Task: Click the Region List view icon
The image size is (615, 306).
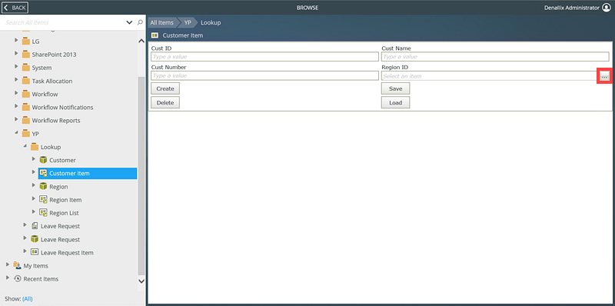Action: point(43,213)
